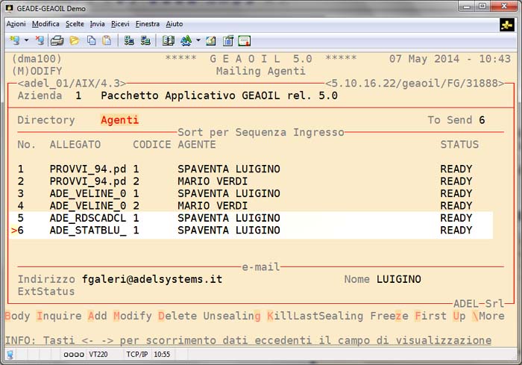The width and height of the screenshot is (522, 365).
Task: Click the Unsealing command
Action: (232, 316)
